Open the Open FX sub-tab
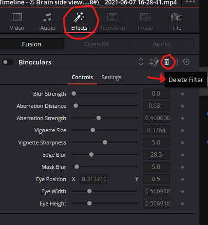This screenshot has height=225, width=208. 97,44
